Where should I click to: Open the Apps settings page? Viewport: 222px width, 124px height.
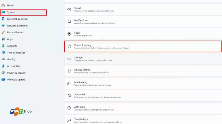[10, 39]
